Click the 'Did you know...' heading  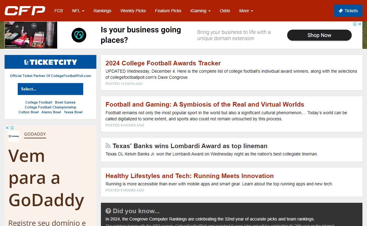(136, 211)
